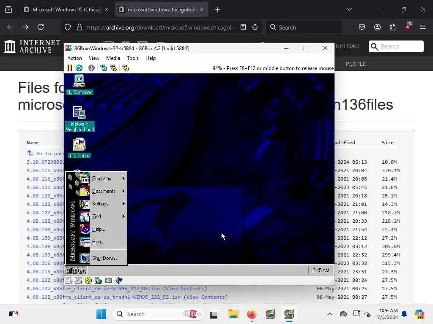433x324 pixels.
Task: Open the Go to parent directory link
Action: [x=45, y=154]
